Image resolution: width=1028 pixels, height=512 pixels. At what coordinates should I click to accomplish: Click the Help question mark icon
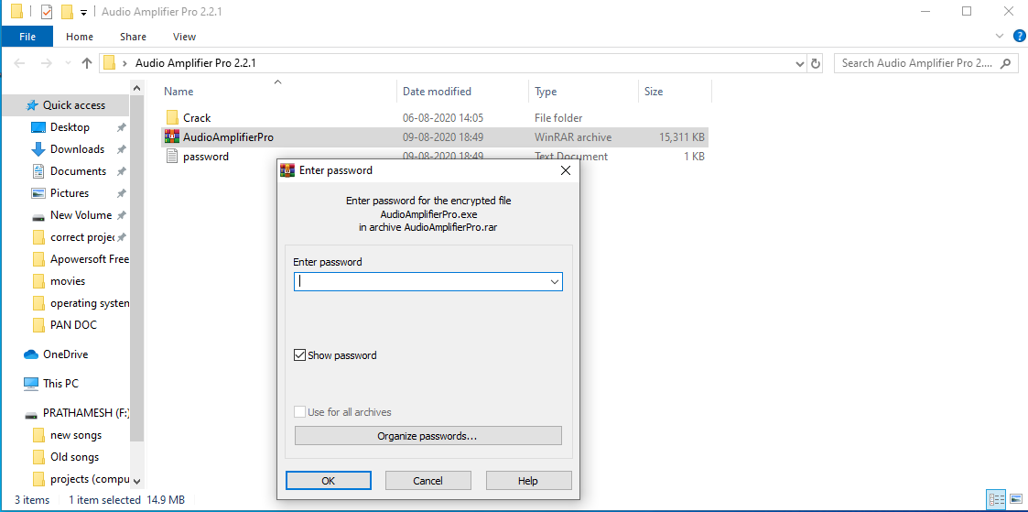1019,36
